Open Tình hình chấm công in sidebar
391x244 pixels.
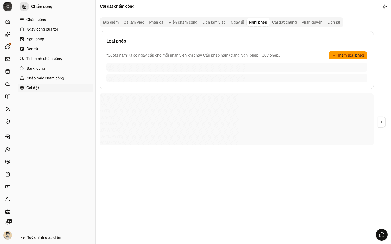pos(55,59)
